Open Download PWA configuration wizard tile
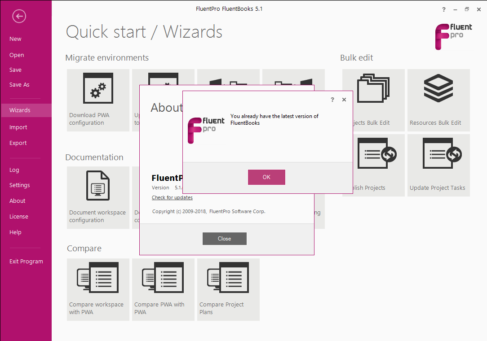Image resolution: width=487 pixels, height=341 pixels. point(98,100)
